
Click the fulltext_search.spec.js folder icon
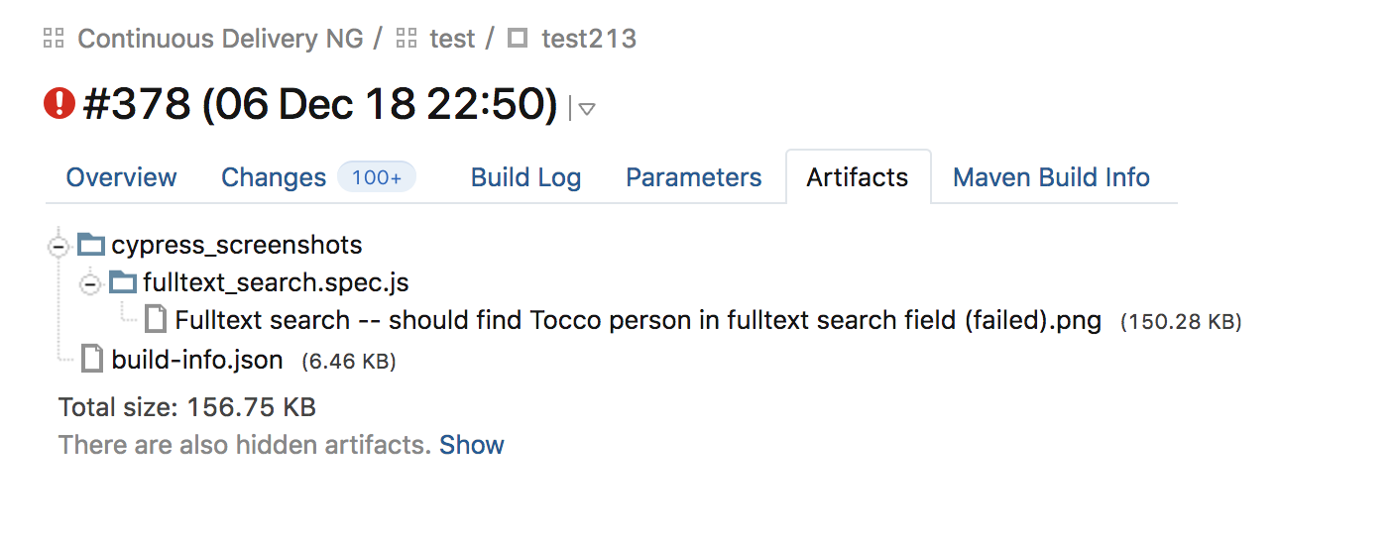(x=123, y=283)
